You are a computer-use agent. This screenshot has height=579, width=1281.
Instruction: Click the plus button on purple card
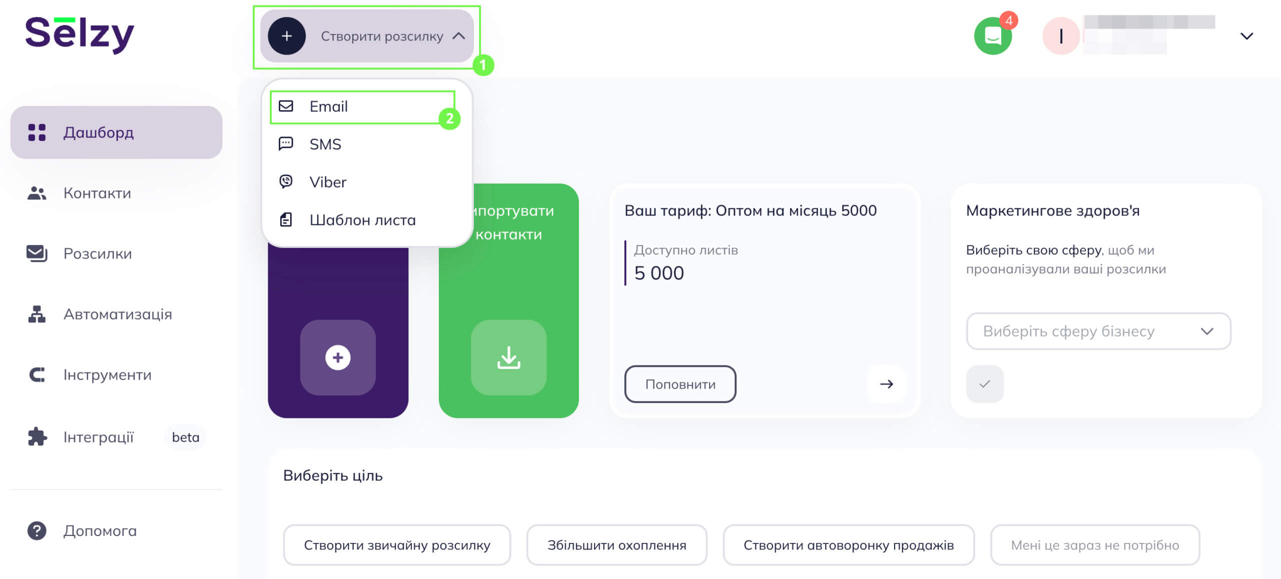[x=338, y=357]
